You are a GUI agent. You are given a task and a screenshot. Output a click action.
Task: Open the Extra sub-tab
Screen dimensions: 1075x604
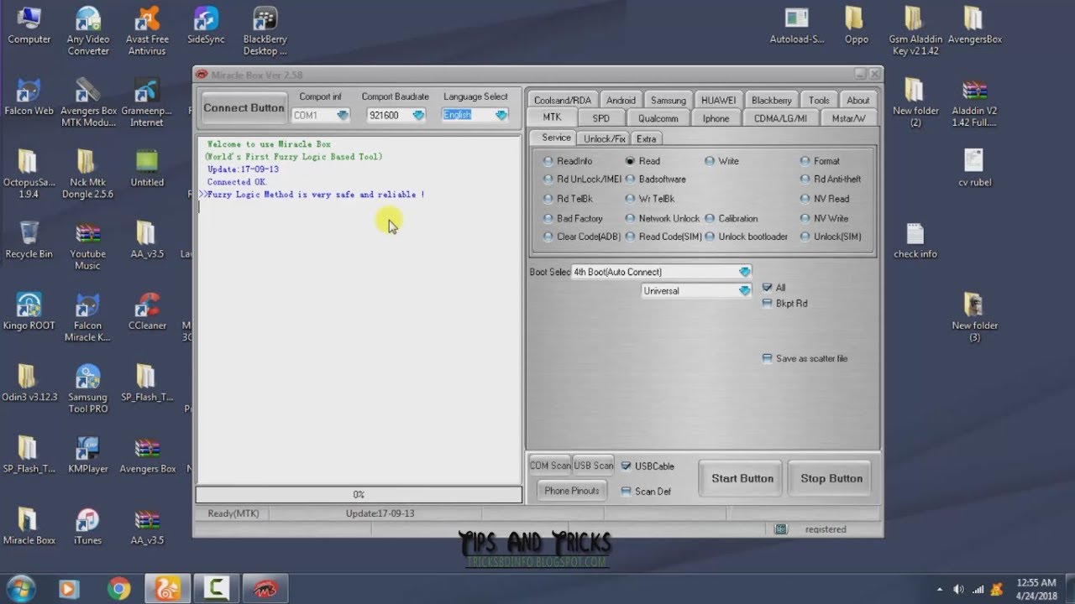646,138
